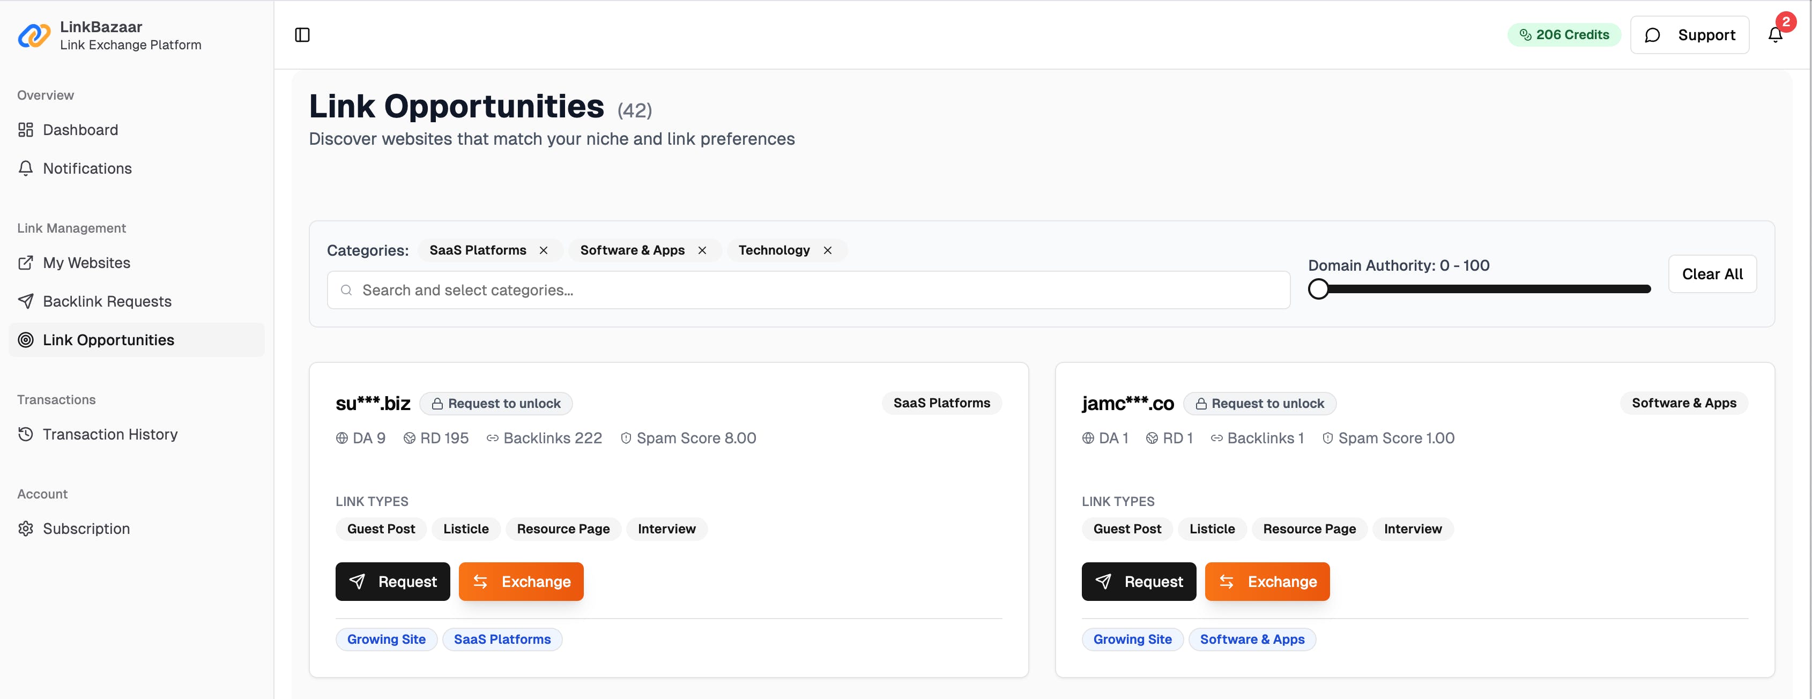Open the My Websites section
This screenshot has width=1812, height=699.
86,263
